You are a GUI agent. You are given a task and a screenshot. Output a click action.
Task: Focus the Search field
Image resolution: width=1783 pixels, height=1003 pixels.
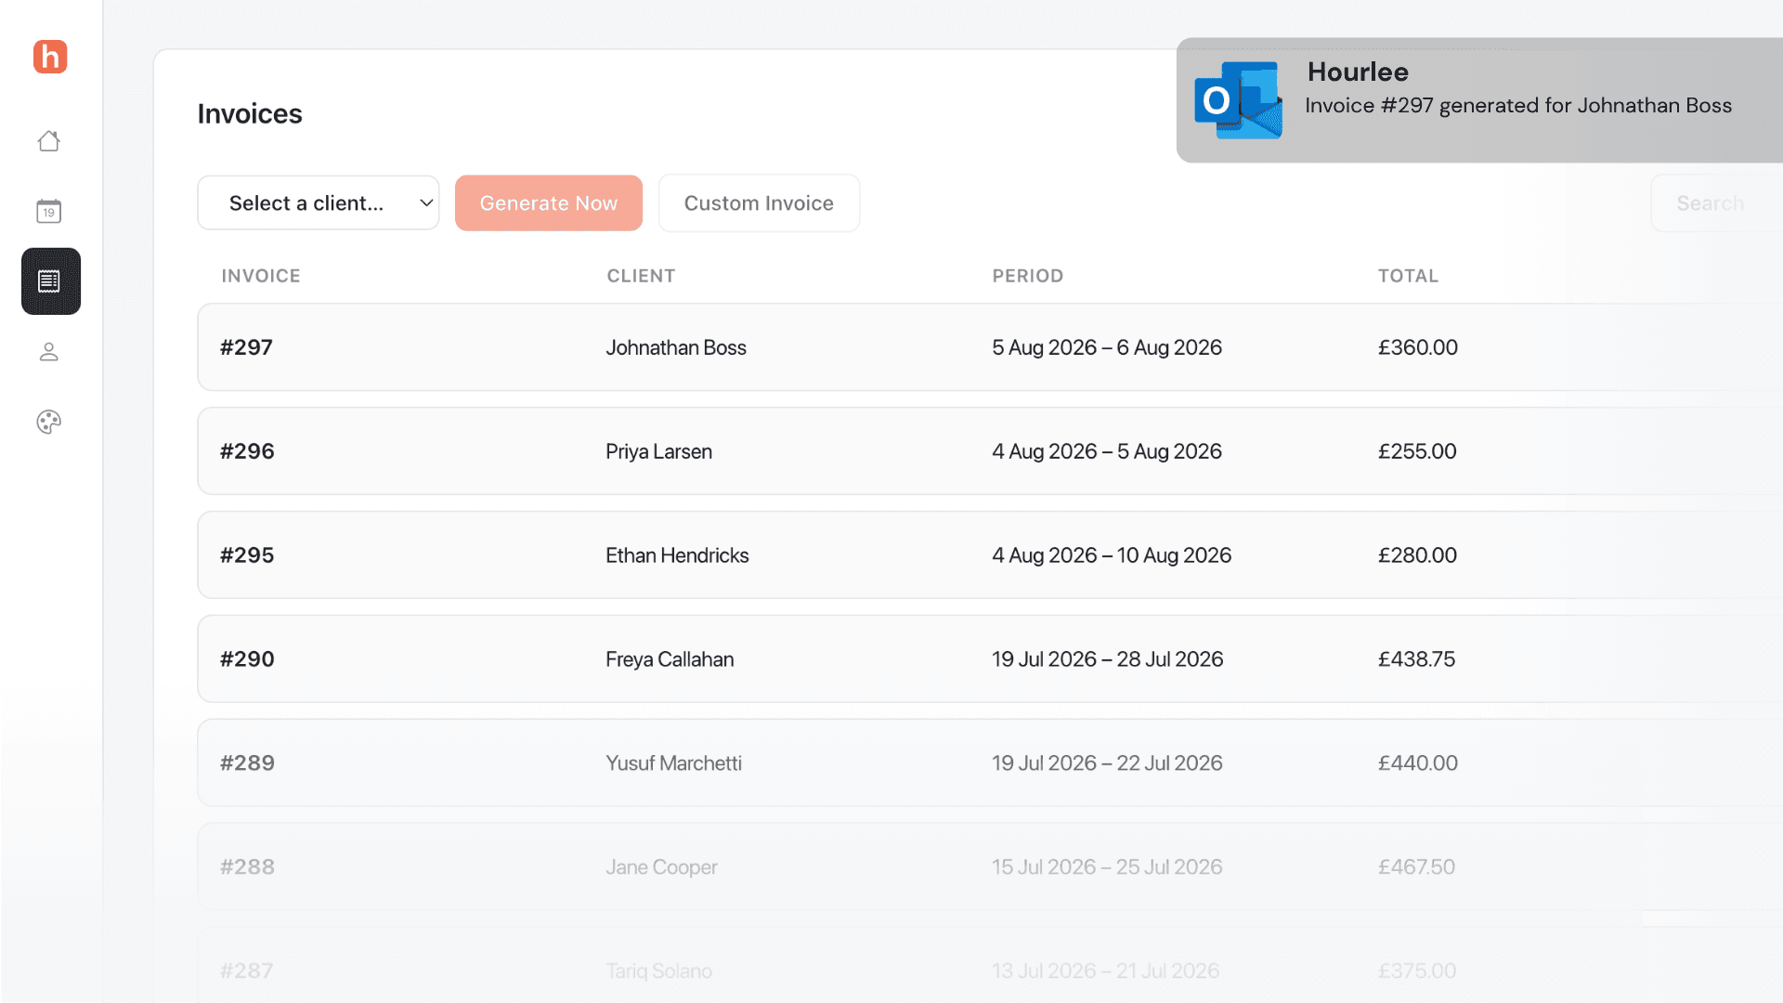pyautogui.click(x=1716, y=203)
